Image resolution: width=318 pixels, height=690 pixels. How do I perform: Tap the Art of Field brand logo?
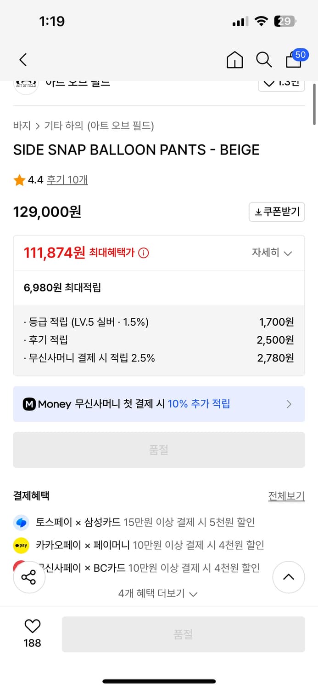pos(26,86)
